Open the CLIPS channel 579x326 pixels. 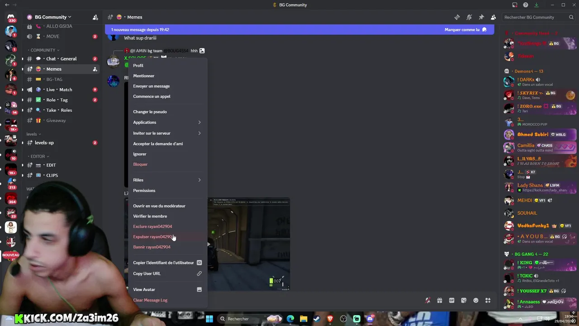[x=62, y=175]
